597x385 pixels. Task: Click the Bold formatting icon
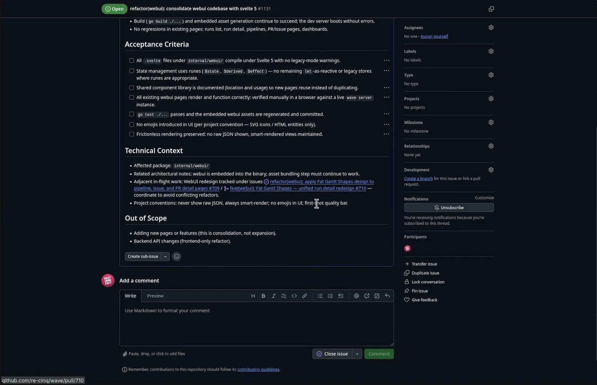(263, 296)
